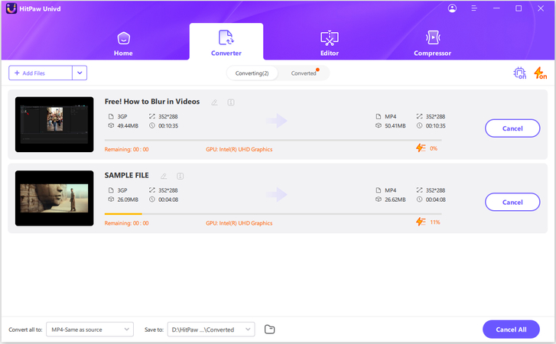The height and width of the screenshot is (344, 556).
Task: Click the Free! How to Blur in Videos title
Action: click(152, 102)
